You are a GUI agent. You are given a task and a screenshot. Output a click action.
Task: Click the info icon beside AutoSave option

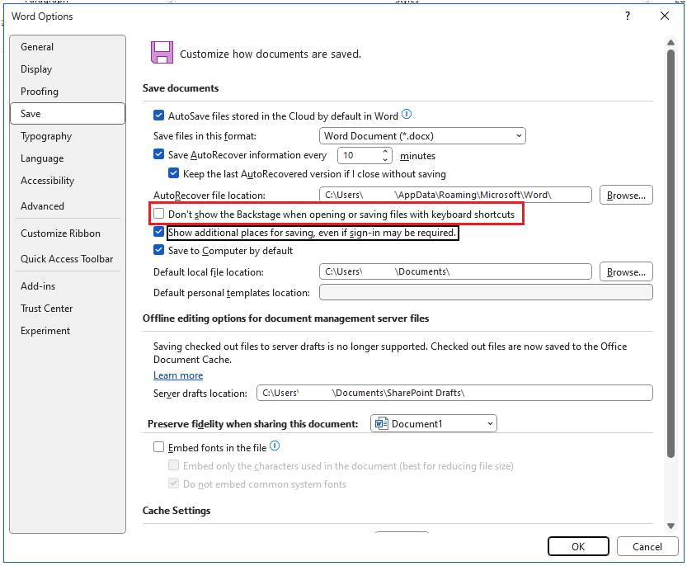(407, 115)
